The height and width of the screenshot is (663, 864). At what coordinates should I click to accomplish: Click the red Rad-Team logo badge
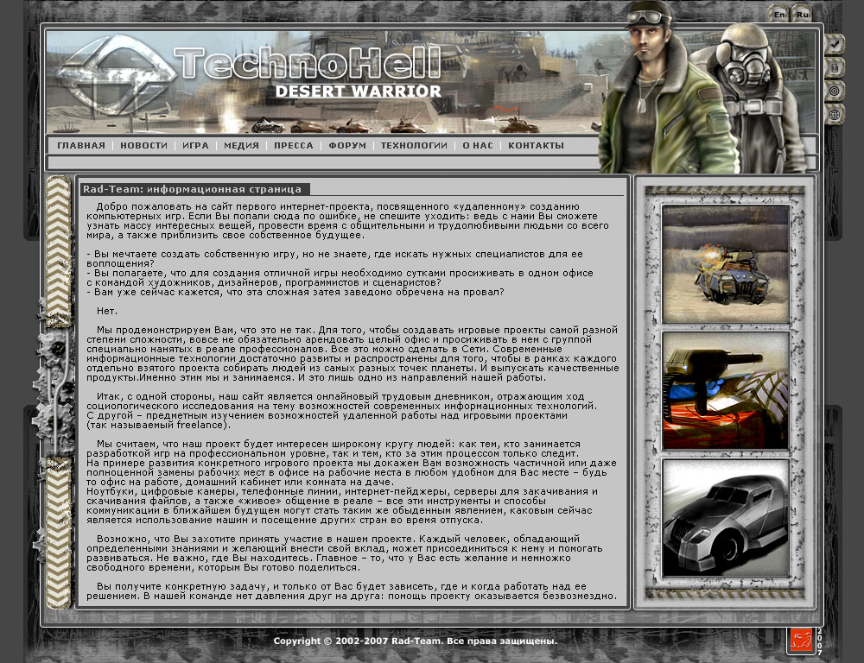click(801, 640)
